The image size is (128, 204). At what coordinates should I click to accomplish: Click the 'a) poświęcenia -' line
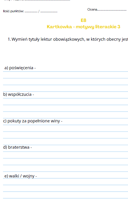coord(20,68)
